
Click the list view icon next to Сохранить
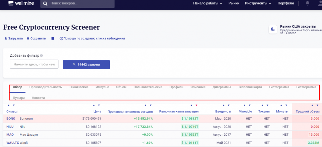53,39
